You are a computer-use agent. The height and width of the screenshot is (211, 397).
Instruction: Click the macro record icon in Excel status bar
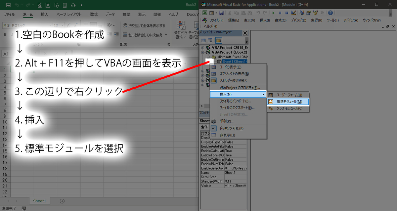click(x=23, y=208)
